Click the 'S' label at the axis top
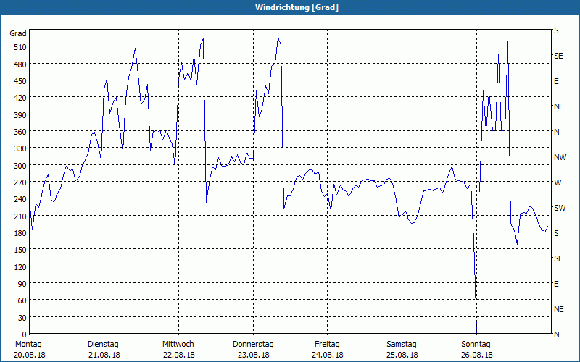Screen dimensions: 580x362 (556, 30)
